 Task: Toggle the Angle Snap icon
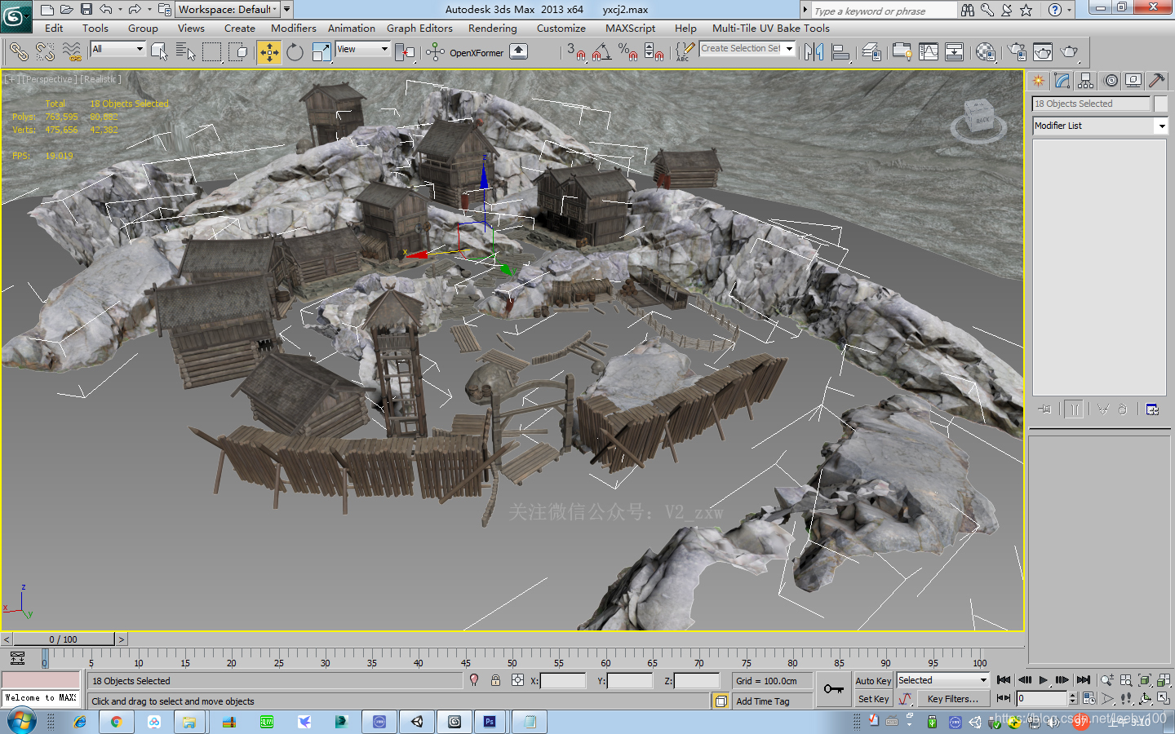tap(601, 52)
